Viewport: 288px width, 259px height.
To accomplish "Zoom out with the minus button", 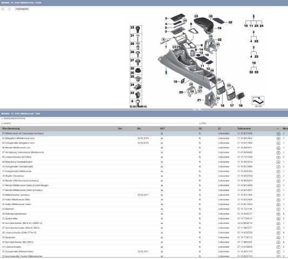I will pos(9,9).
